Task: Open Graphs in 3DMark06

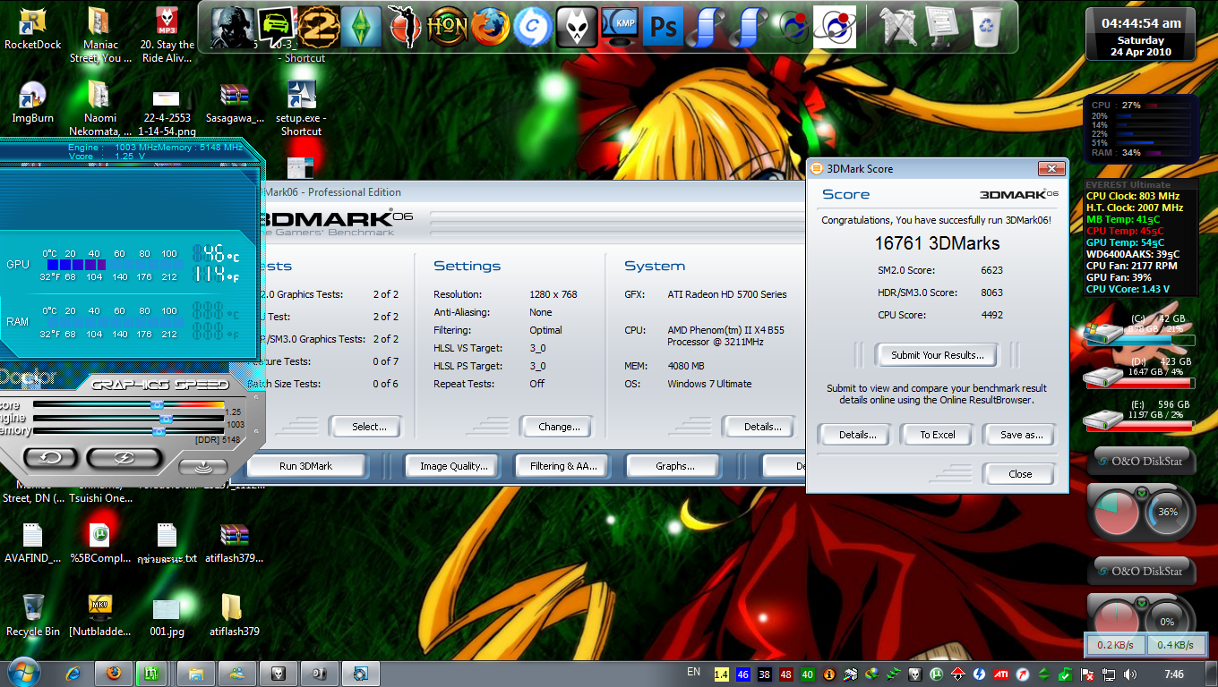Action: [674, 466]
